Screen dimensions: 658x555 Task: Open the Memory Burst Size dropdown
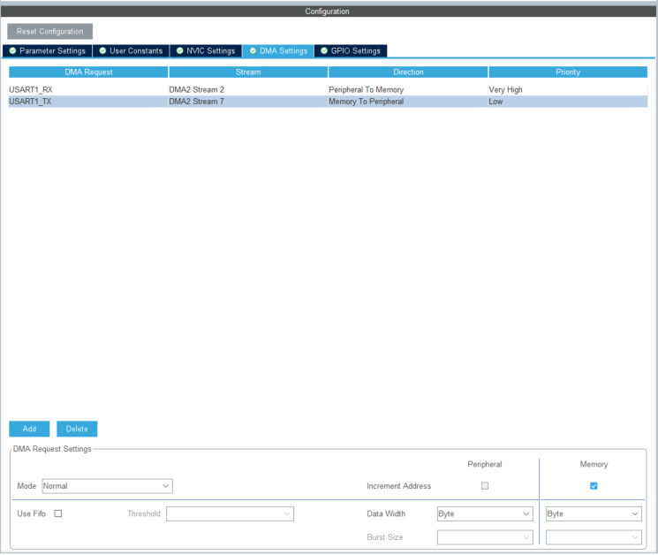(594, 537)
